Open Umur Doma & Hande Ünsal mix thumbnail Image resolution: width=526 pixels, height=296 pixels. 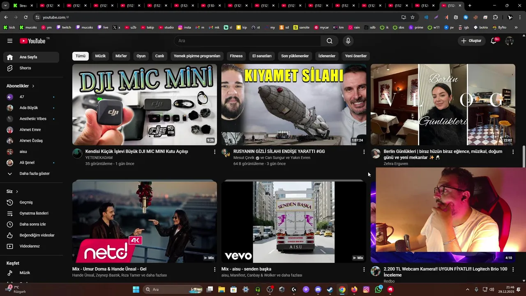[x=145, y=222]
